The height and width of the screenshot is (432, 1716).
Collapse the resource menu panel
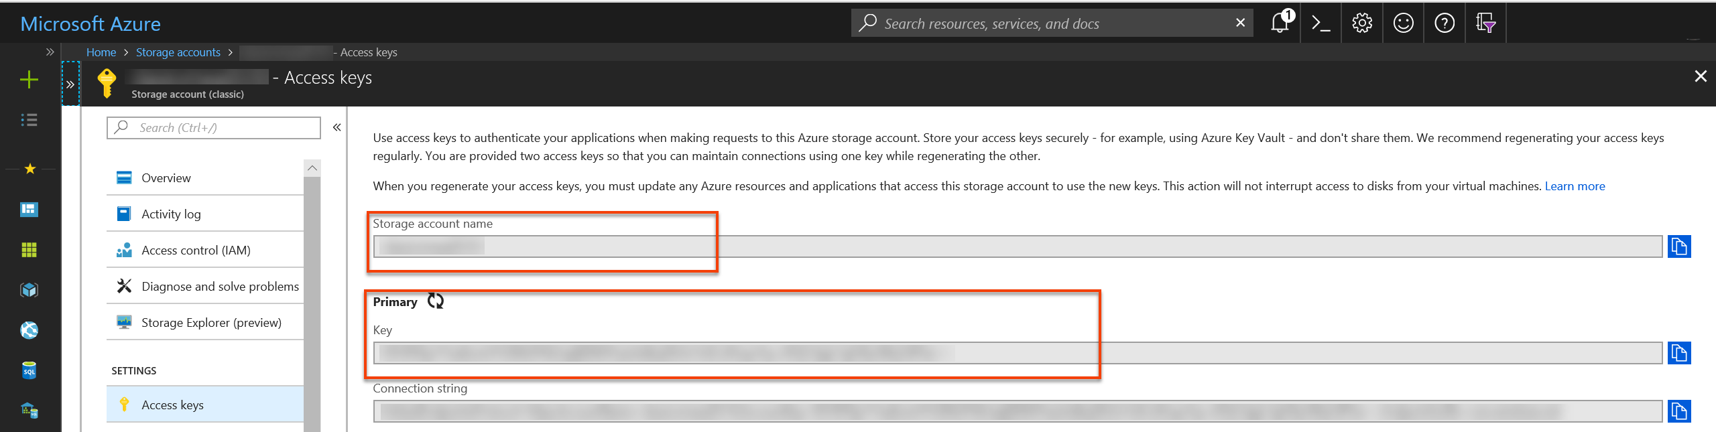pos(336,127)
